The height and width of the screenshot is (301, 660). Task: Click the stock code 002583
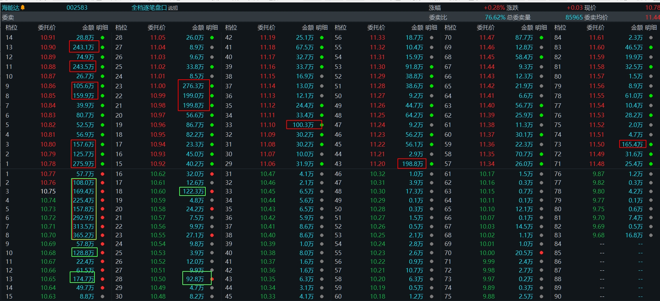click(77, 8)
